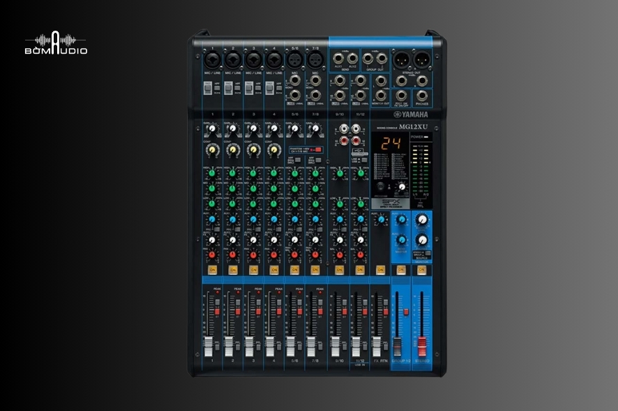This screenshot has width=618, height=411.
Task: Click the AUX2 SEND output jack
Action: coord(352,59)
